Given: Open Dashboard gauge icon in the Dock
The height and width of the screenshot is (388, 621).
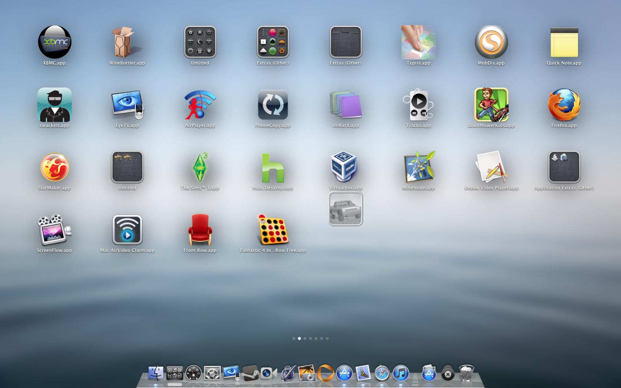Looking at the screenshot, I should (x=193, y=373).
